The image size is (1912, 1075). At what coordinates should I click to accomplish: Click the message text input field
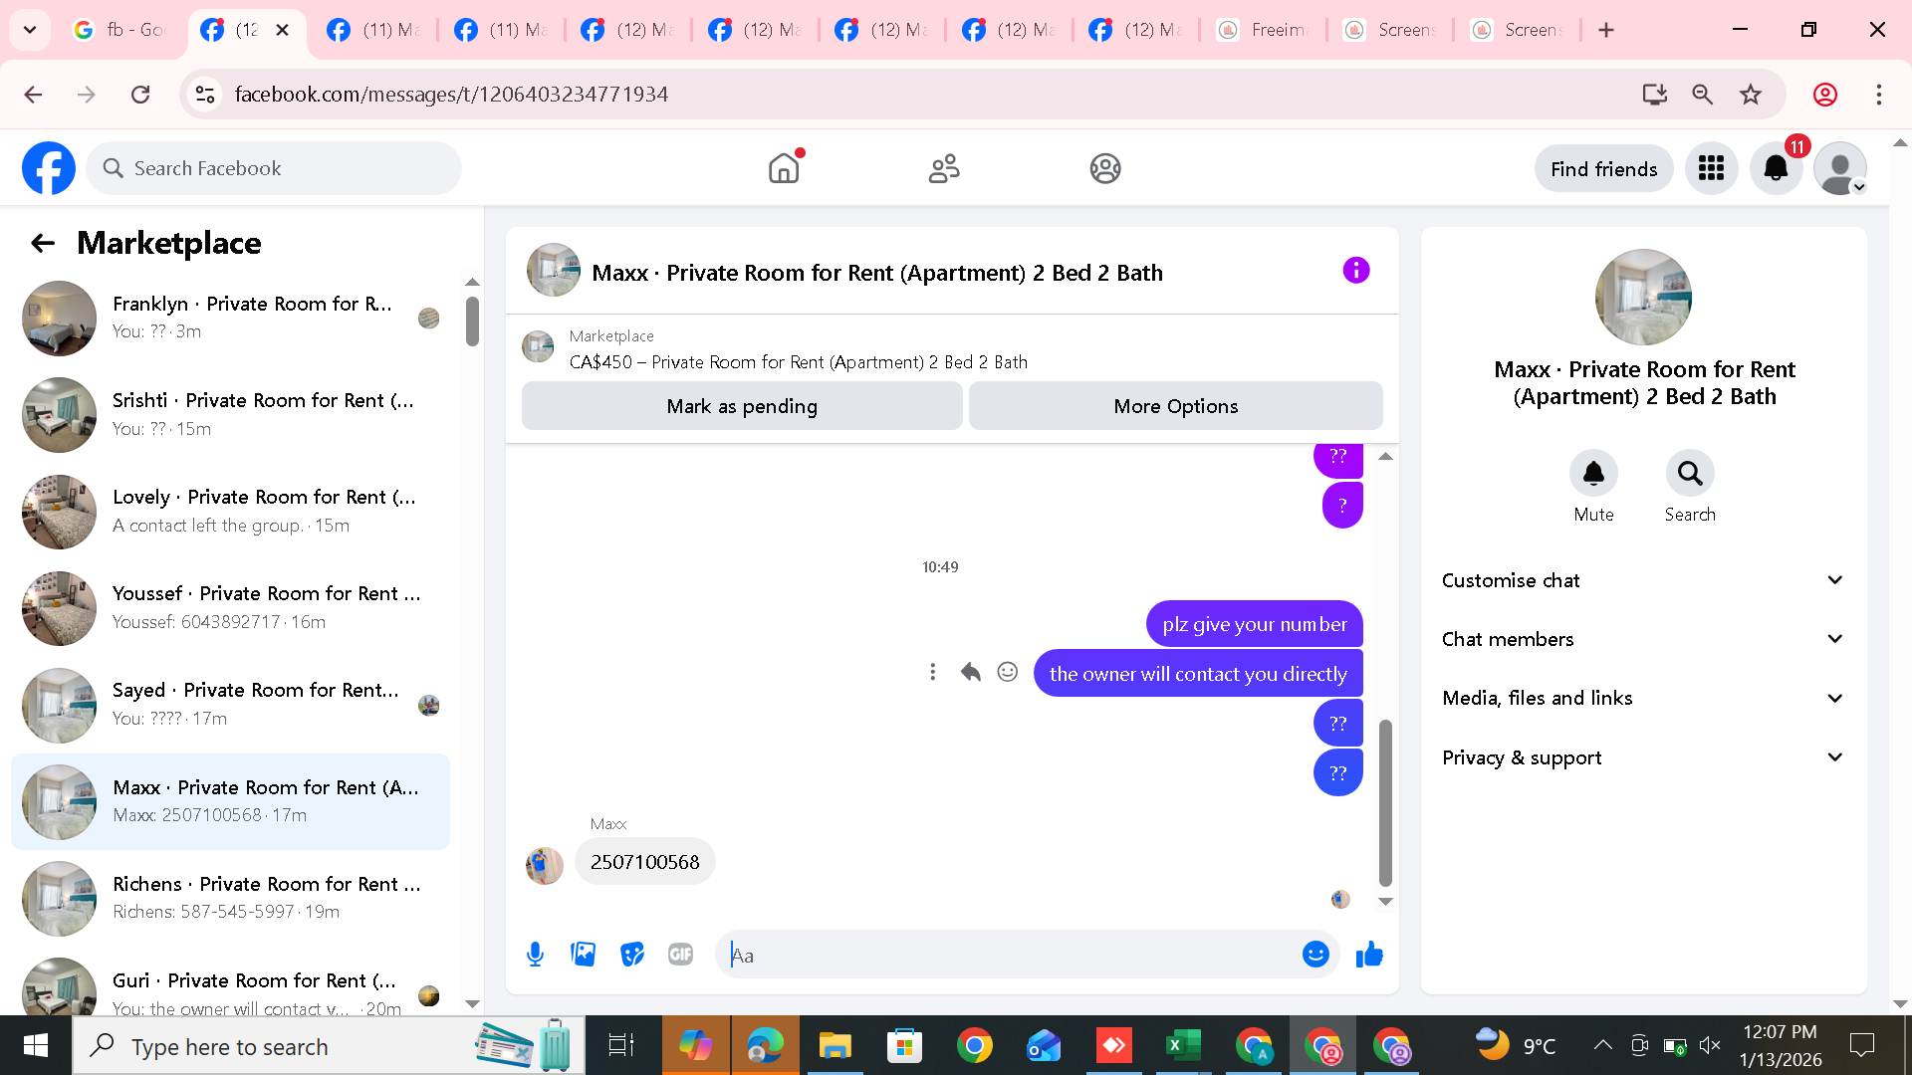click(x=1006, y=955)
